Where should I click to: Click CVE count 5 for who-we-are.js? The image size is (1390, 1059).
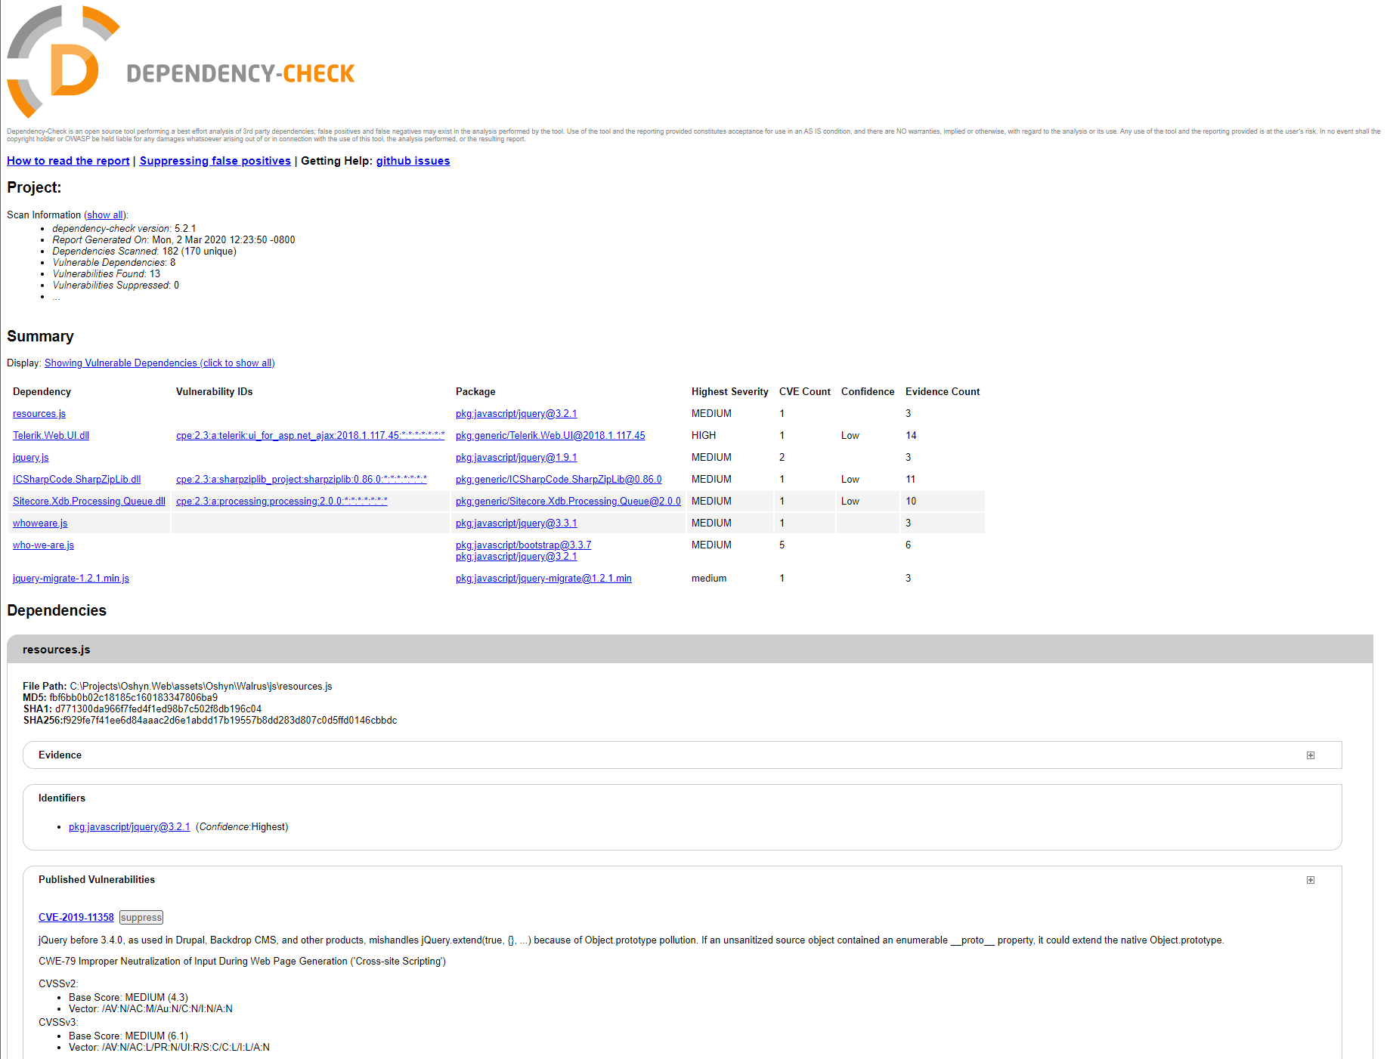782,545
